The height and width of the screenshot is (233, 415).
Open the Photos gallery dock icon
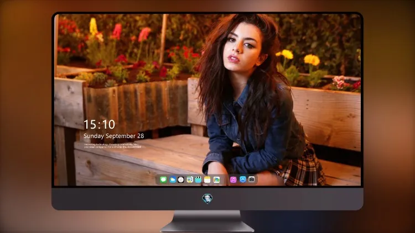(216, 179)
